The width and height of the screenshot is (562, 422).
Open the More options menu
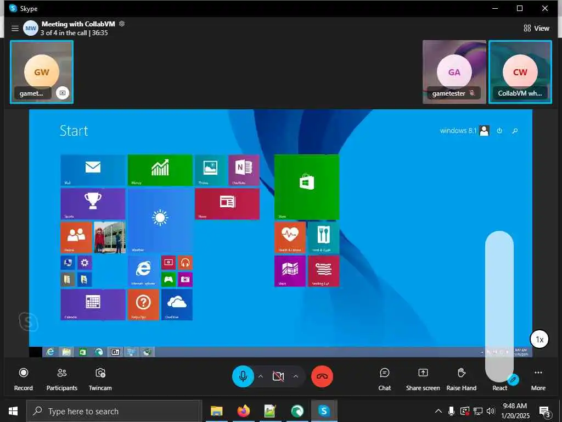538,379
